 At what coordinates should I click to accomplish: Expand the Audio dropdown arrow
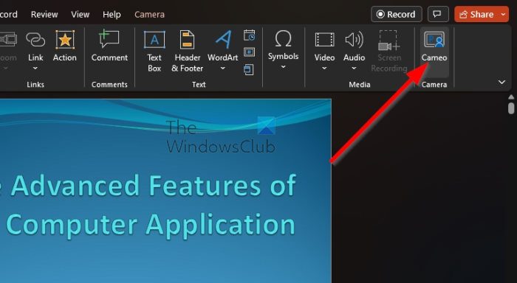354,69
